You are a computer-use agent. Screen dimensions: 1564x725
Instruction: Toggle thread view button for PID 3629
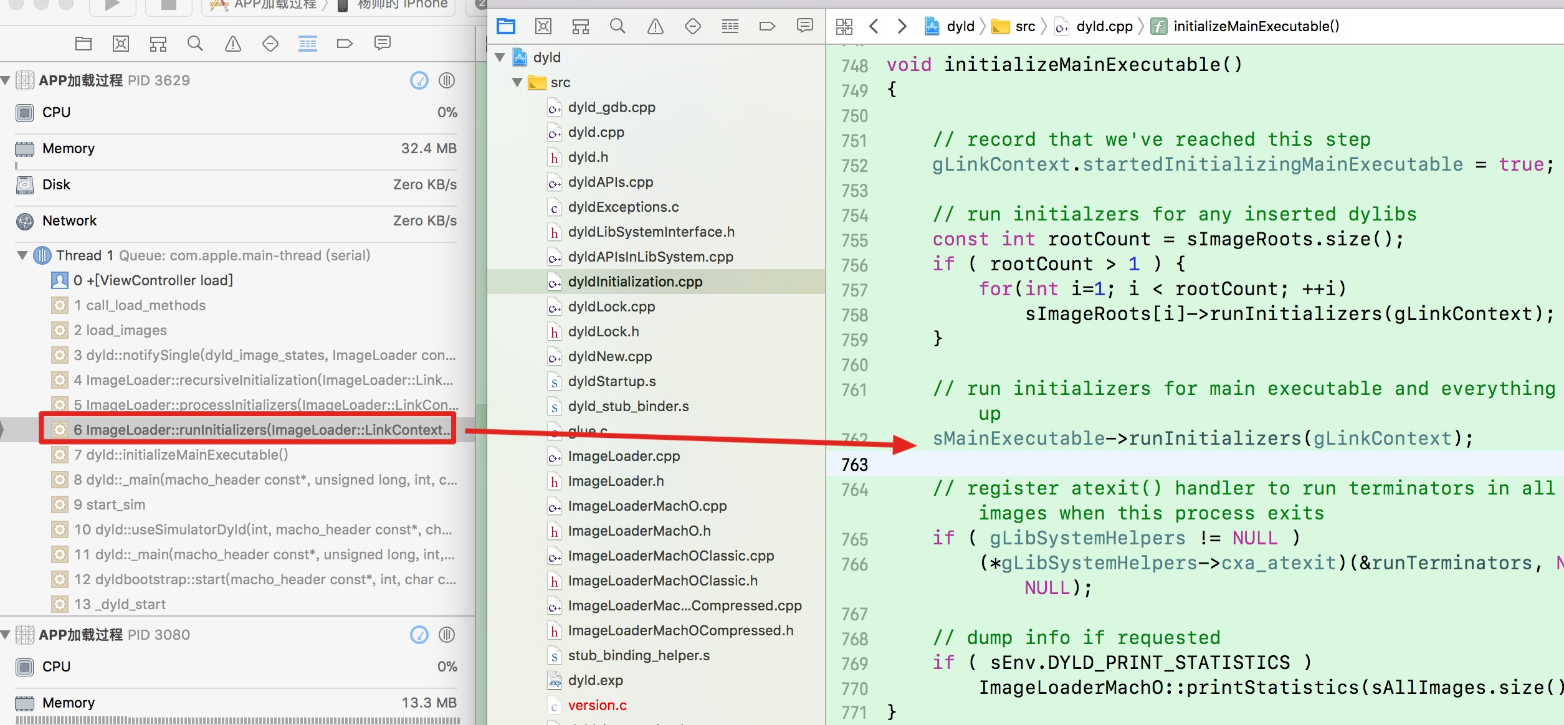447,80
